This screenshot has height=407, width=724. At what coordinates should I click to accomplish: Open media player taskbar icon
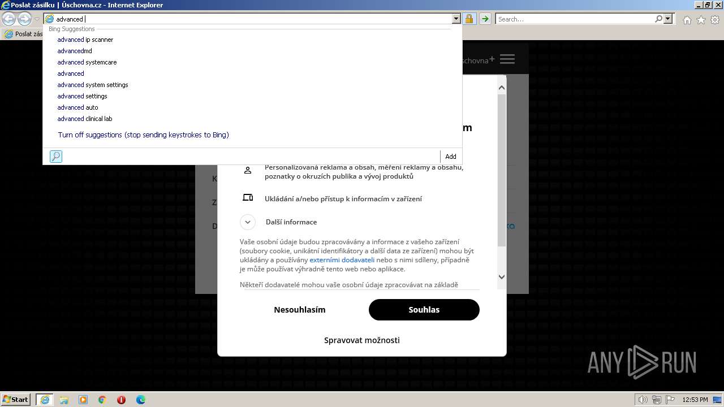(83, 400)
